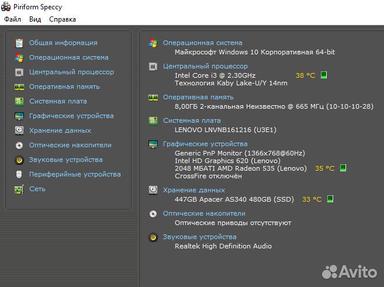Viewport: 384px width, 287px height.
Task: Click the RAM module icon in sidebar
Action: click(19, 87)
